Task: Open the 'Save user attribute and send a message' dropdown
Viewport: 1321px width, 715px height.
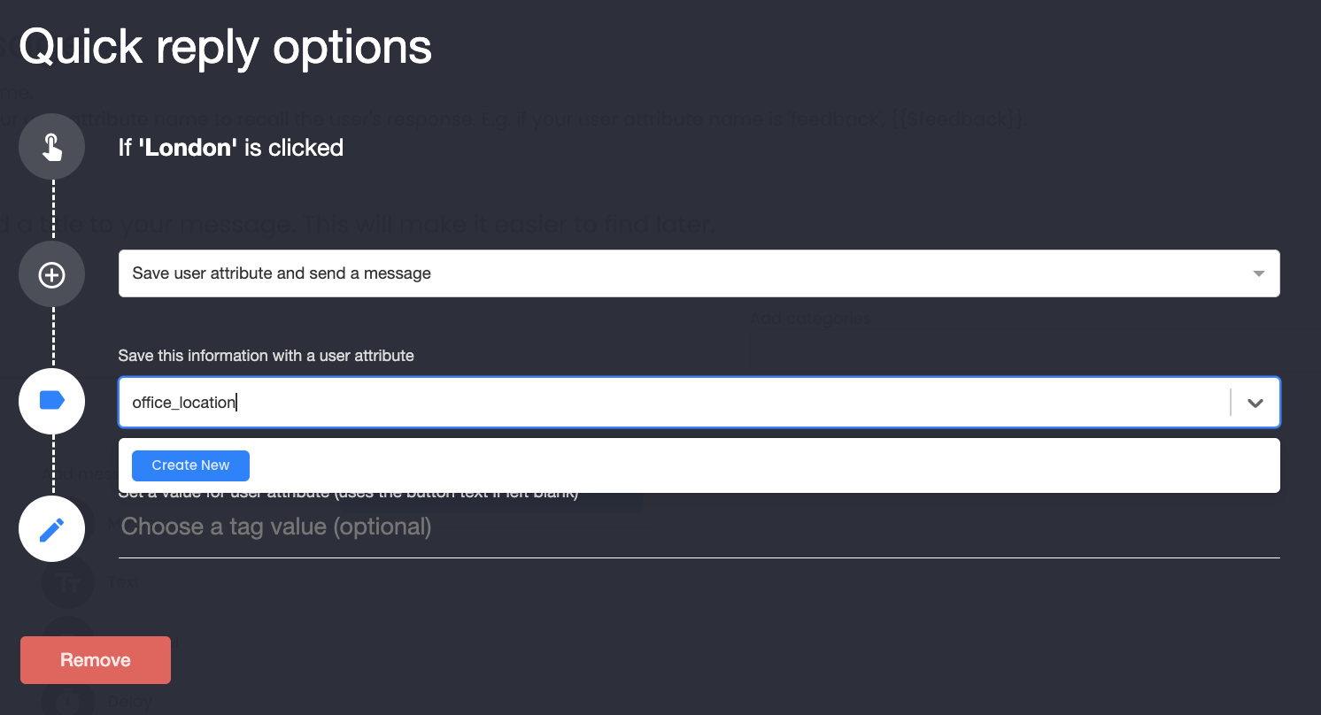Action: (x=699, y=273)
